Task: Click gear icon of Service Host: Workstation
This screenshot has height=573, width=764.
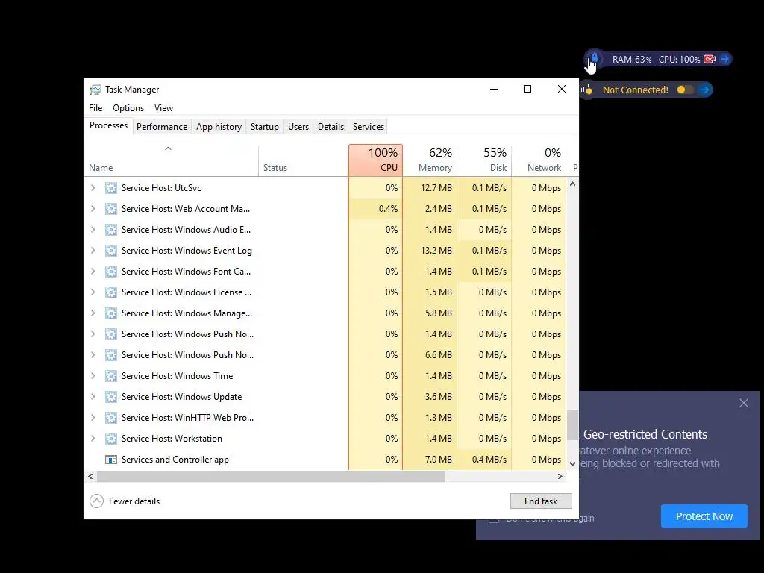Action: [111, 439]
